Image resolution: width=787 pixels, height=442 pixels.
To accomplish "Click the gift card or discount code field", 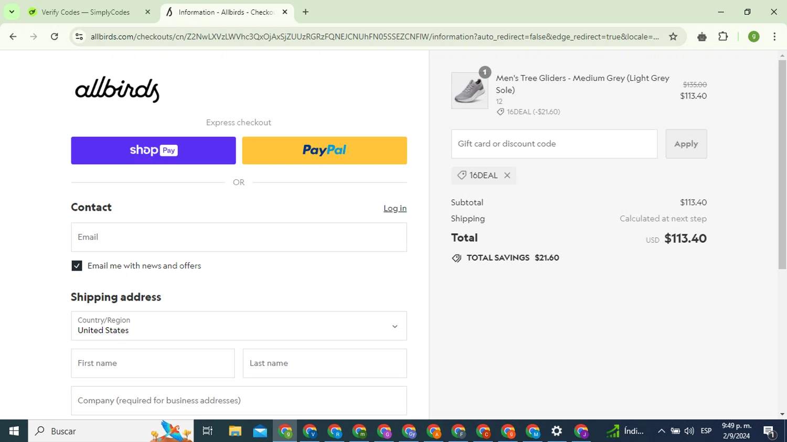I will click(554, 144).
